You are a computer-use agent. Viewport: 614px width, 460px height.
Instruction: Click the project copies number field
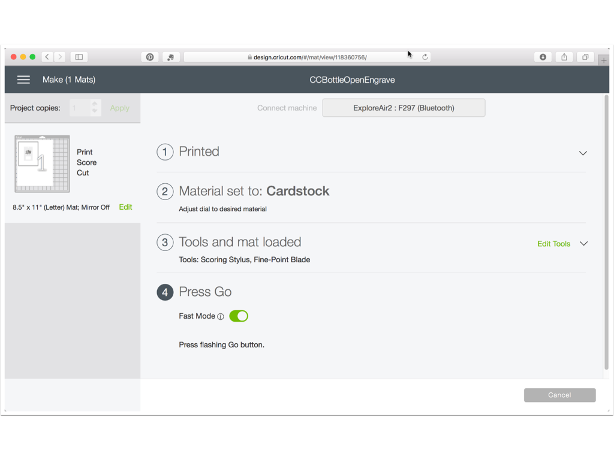coord(80,108)
